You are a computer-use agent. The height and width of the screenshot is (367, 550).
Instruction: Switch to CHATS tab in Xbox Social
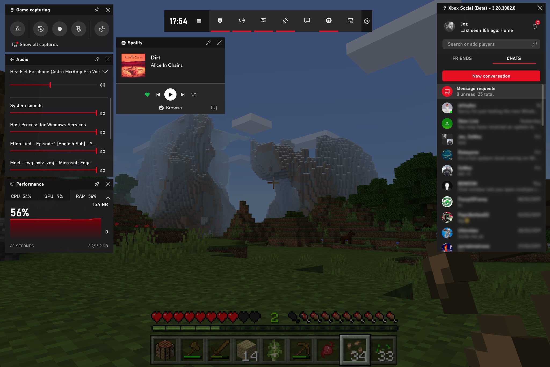point(514,58)
